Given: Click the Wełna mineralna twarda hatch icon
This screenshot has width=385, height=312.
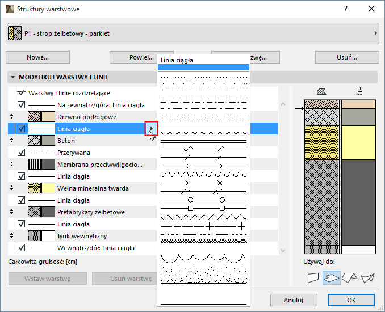Looking at the screenshot, I should click(x=34, y=188).
